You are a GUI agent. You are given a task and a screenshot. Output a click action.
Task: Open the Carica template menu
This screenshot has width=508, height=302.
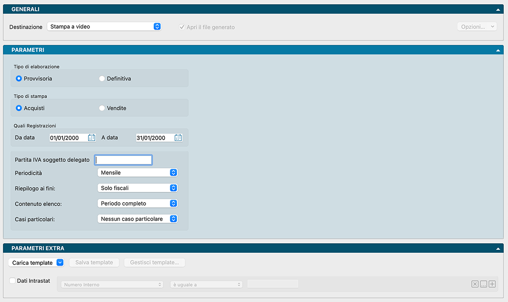(36, 263)
